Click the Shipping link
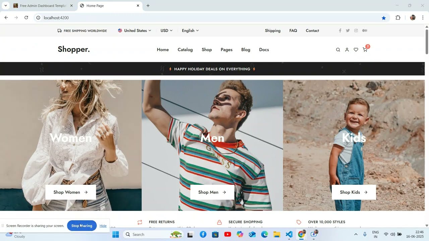 pyautogui.click(x=273, y=30)
